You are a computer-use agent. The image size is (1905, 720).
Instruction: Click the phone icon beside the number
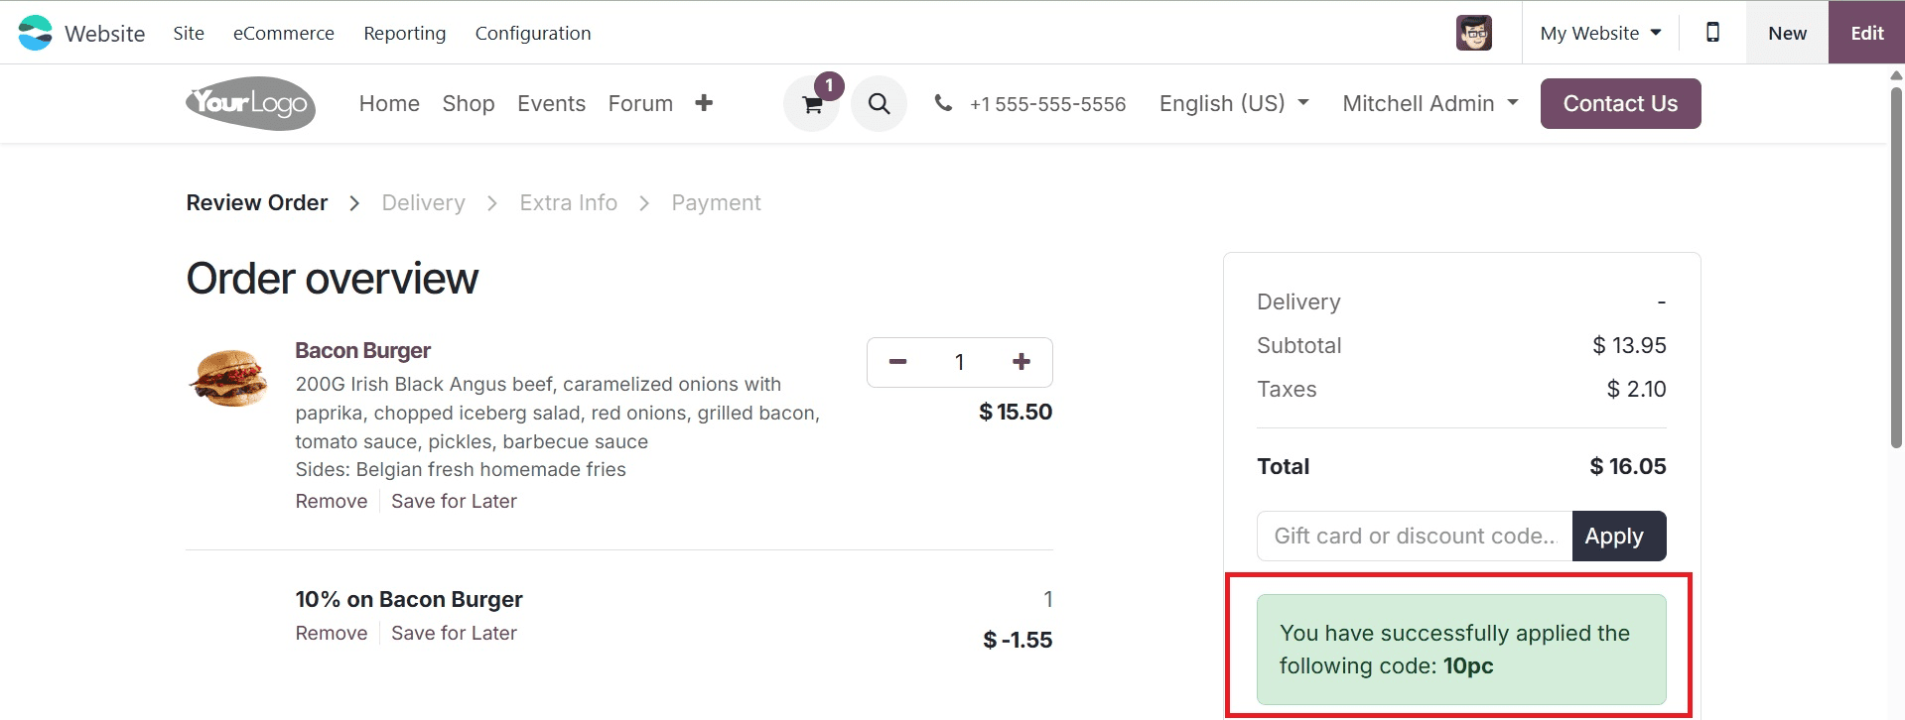tap(943, 102)
